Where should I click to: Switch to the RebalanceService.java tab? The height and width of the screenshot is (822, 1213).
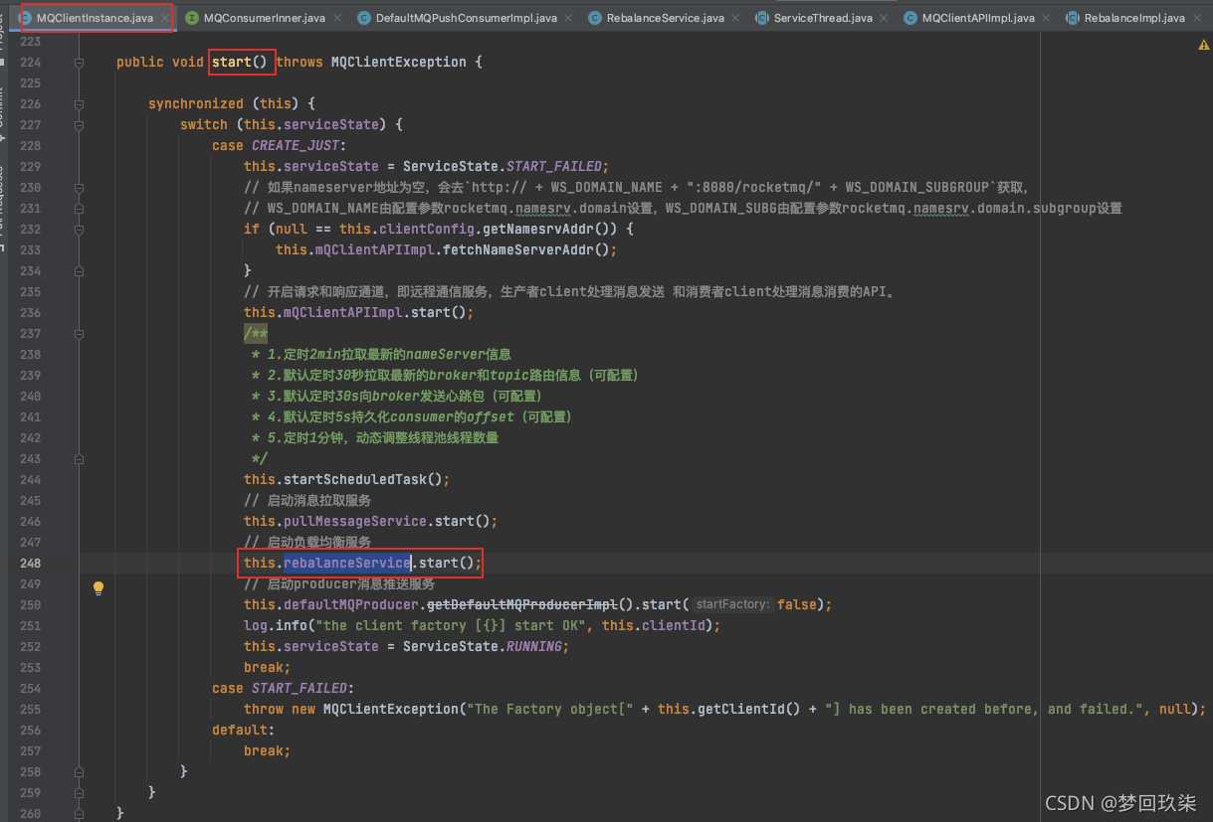665,18
